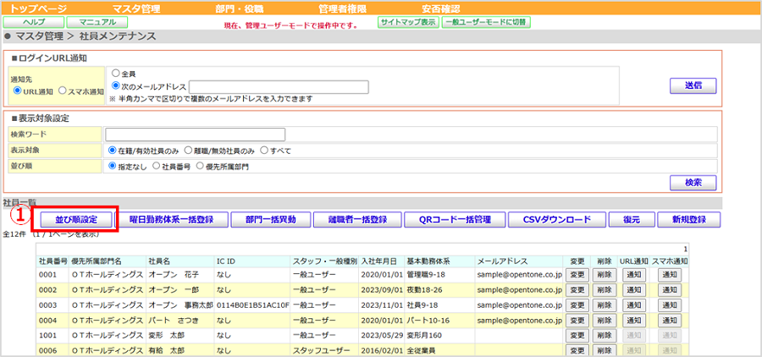The height and width of the screenshot is (357, 762).
Task: Click the ヘルプ button
Action: point(34,22)
